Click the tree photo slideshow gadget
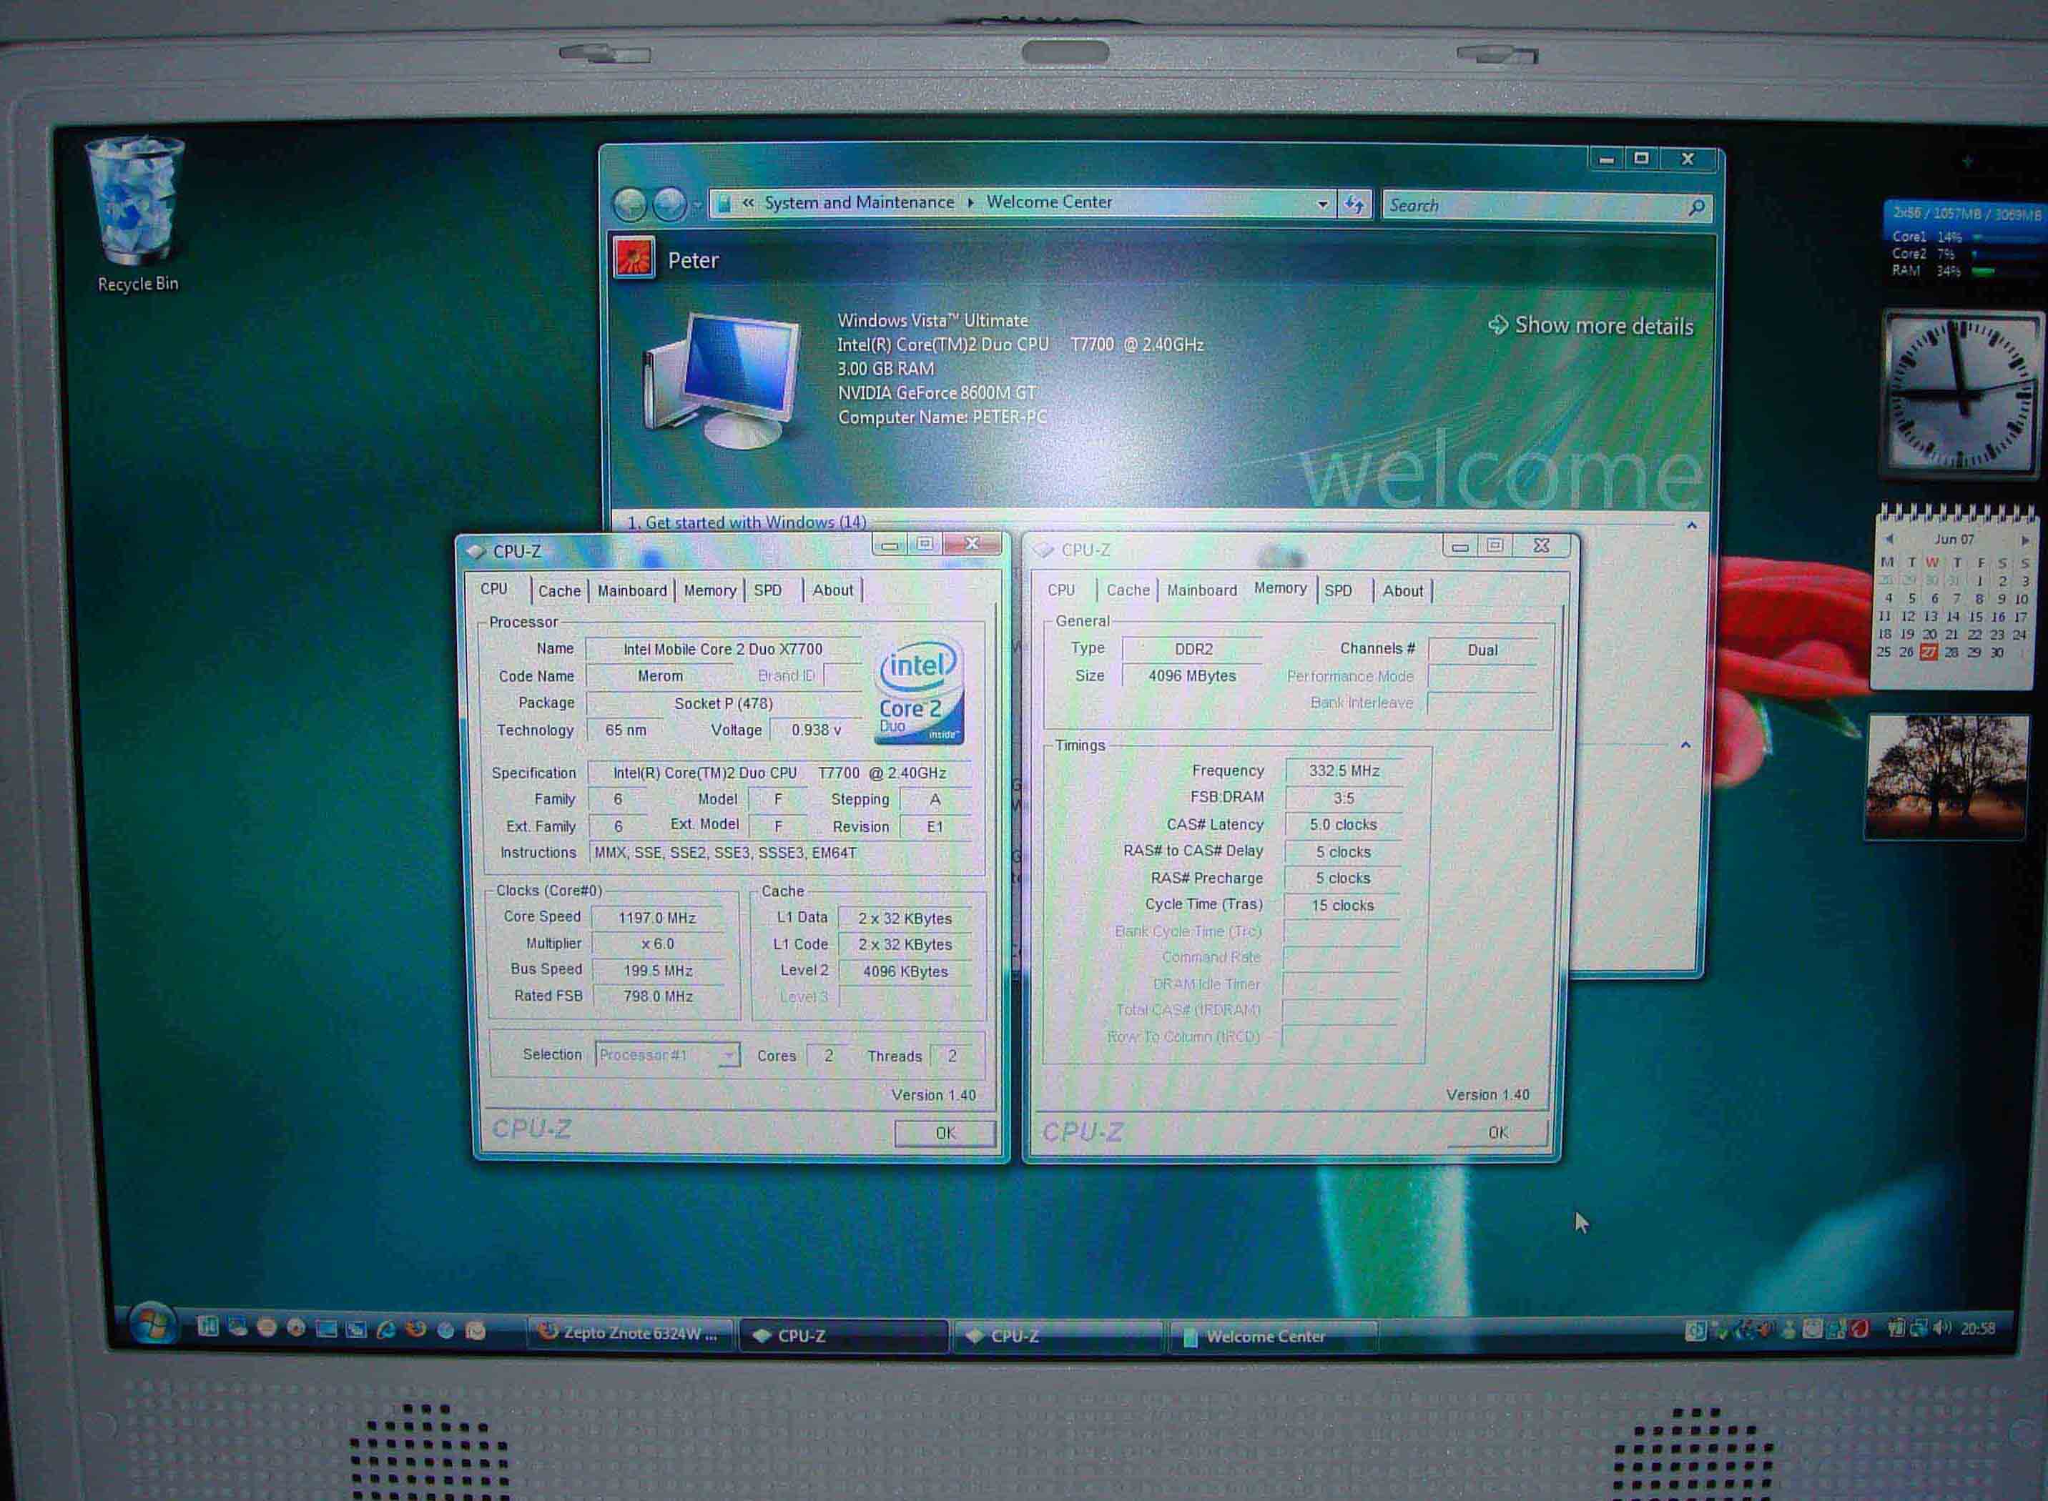This screenshot has height=1501, width=2048. click(1945, 777)
